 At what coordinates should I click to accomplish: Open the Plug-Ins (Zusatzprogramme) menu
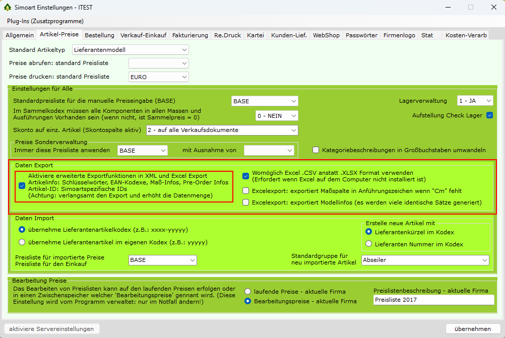pos(45,21)
